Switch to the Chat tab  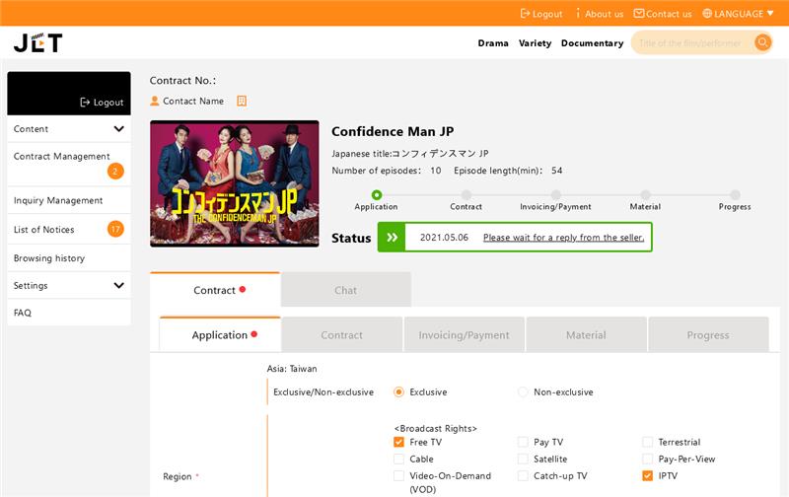pos(345,290)
